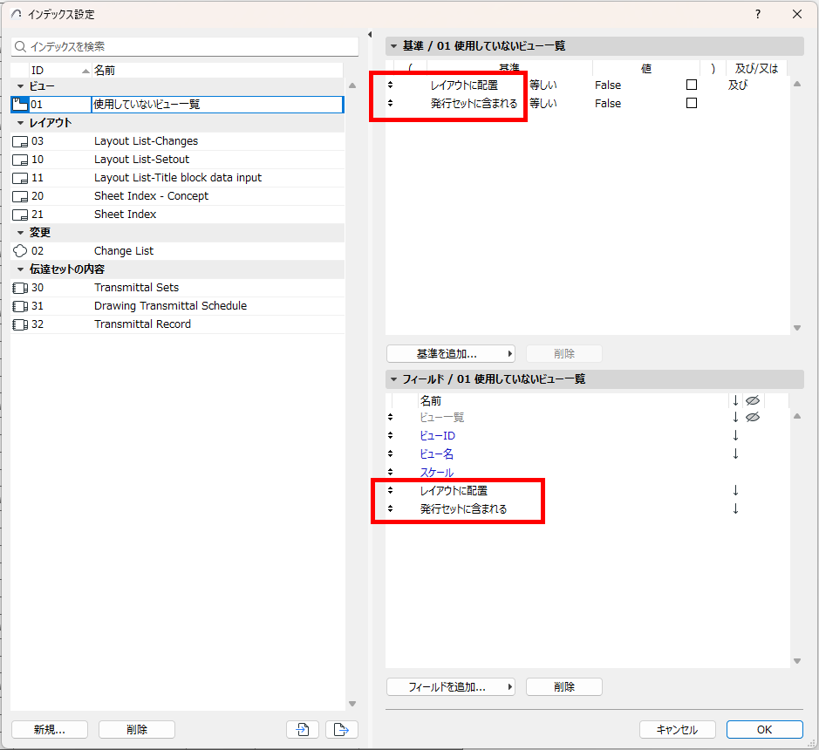819x750 pixels.
Task: Select ビューID field name
Action: (x=438, y=435)
